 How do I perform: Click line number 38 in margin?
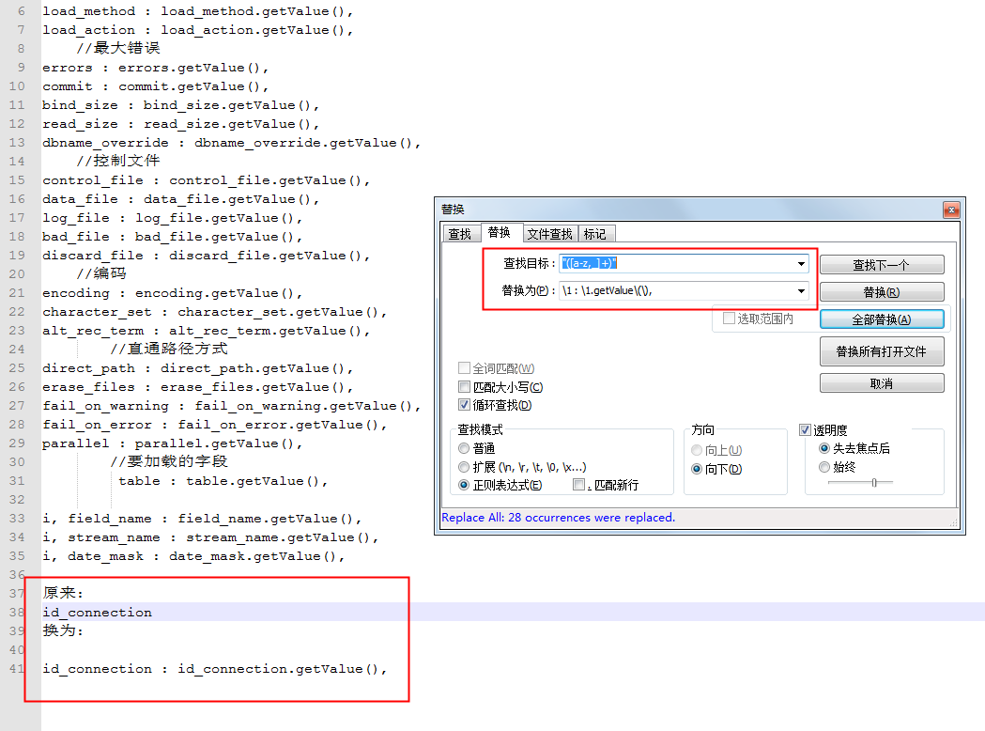17,613
